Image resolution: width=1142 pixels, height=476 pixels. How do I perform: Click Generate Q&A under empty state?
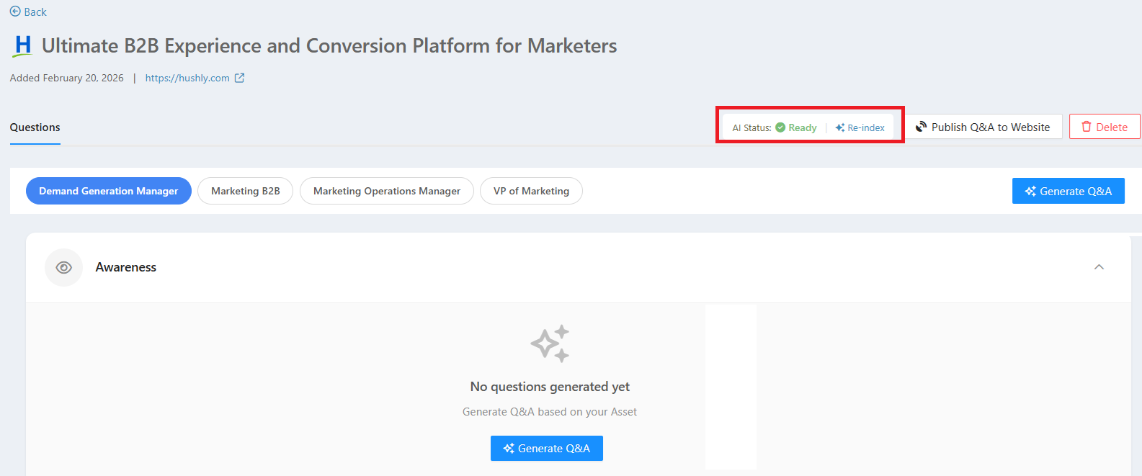[547, 448]
